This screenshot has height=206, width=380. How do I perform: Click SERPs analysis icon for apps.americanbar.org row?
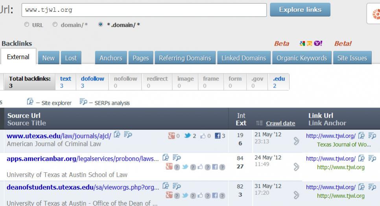tap(177, 158)
